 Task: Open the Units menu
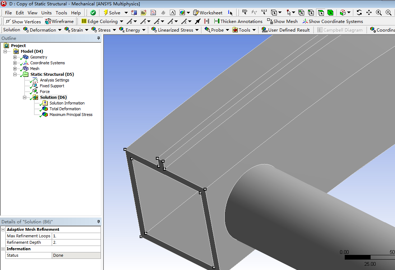(46, 13)
